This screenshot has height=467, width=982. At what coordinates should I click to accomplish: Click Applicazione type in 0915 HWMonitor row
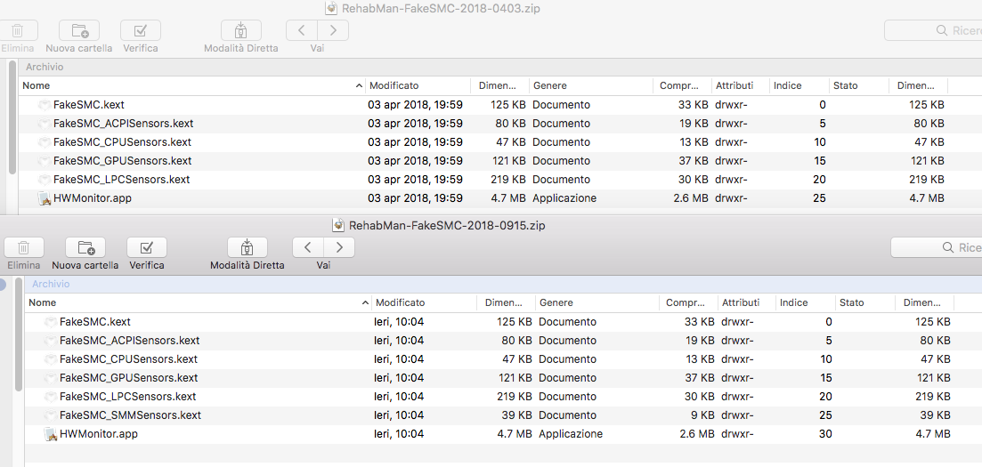point(571,434)
